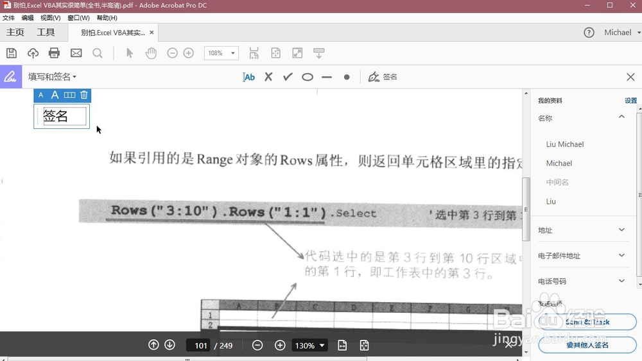Go to next page with down arrow
642x361 pixels.
[169, 345]
